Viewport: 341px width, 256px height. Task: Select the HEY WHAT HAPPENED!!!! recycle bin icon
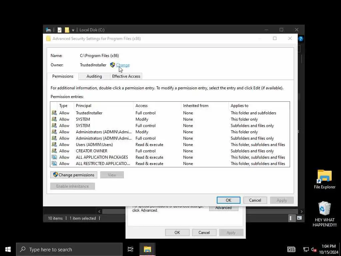click(x=324, y=214)
